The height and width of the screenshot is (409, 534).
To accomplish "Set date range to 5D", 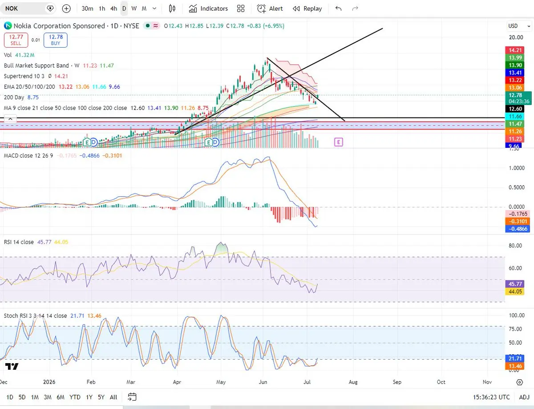I will click(x=22, y=397).
